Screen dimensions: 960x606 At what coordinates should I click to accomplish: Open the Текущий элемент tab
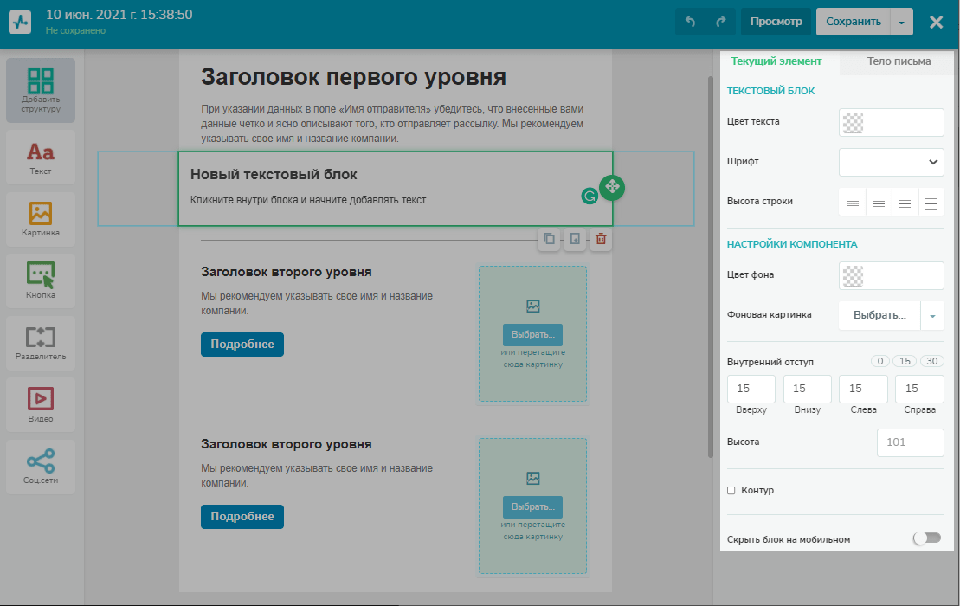click(776, 61)
